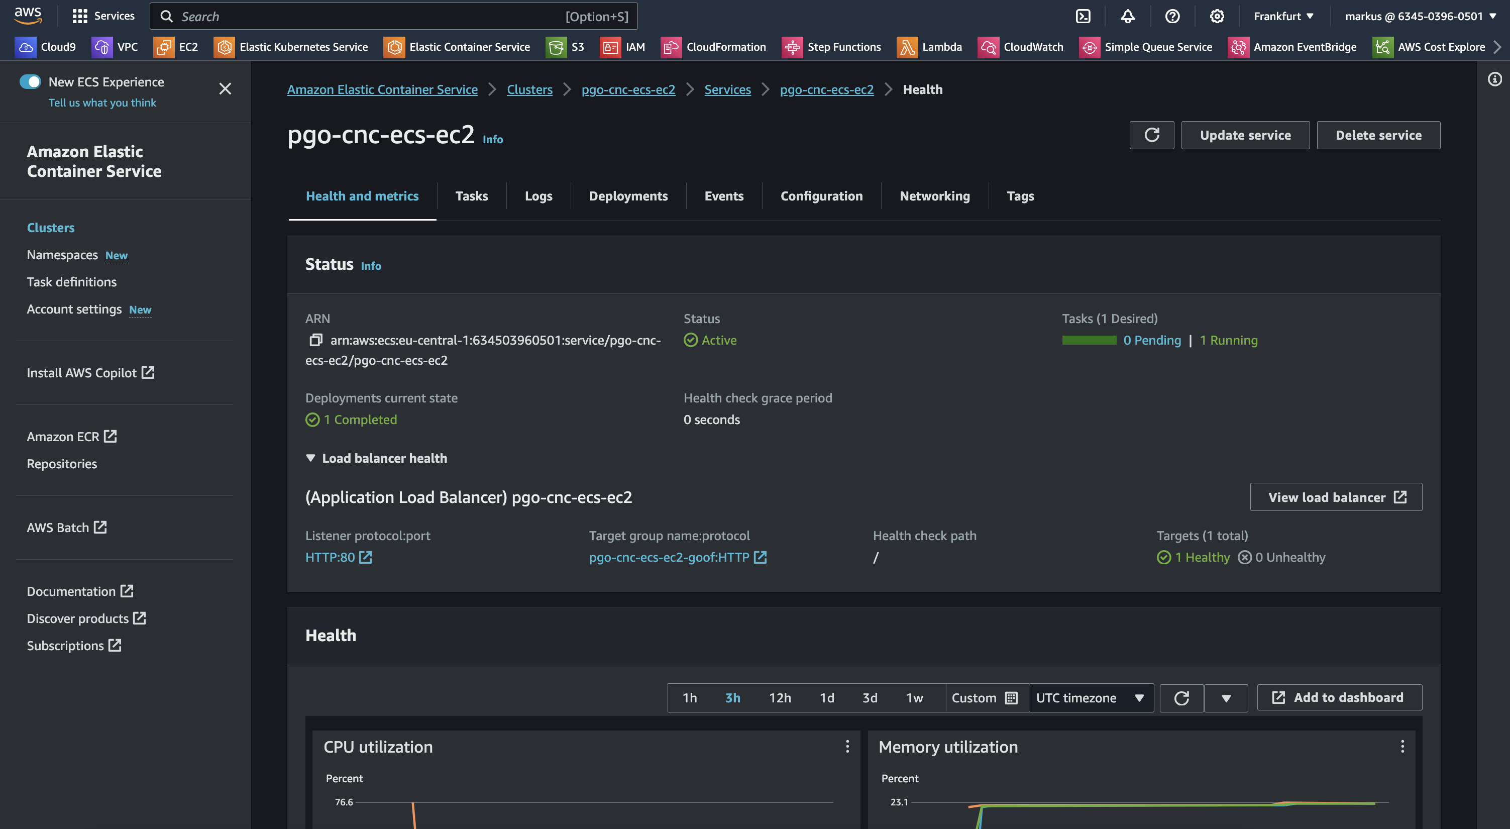This screenshot has width=1510, height=829.
Task: Open the help question mark menu
Action: [1172, 16]
